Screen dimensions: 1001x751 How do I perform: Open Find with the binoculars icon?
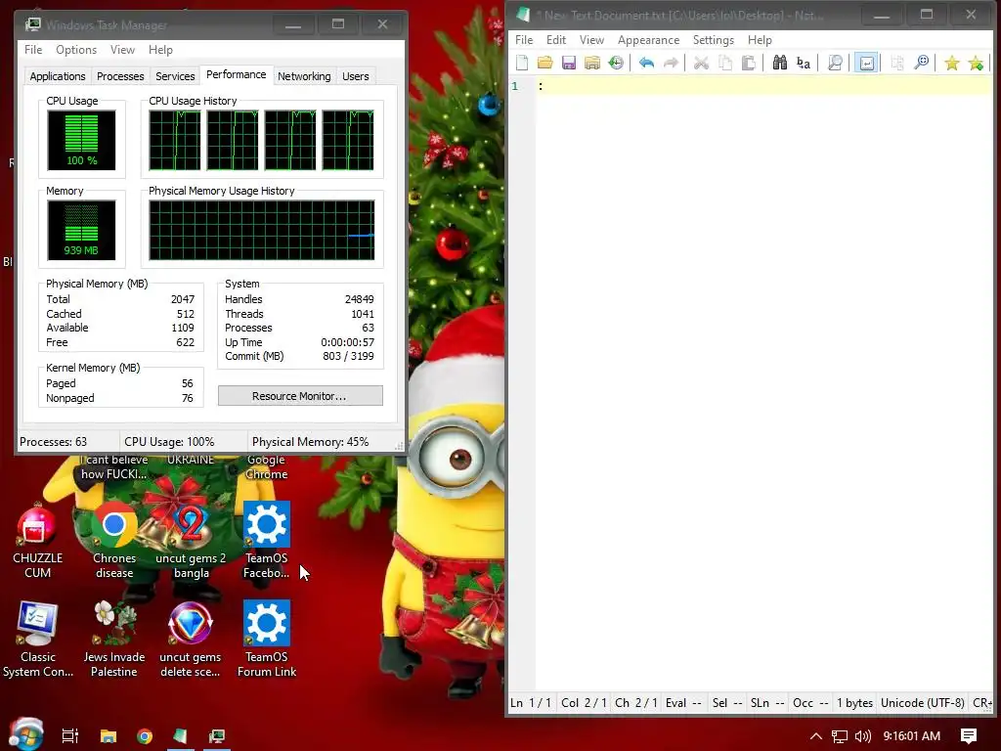(x=779, y=63)
